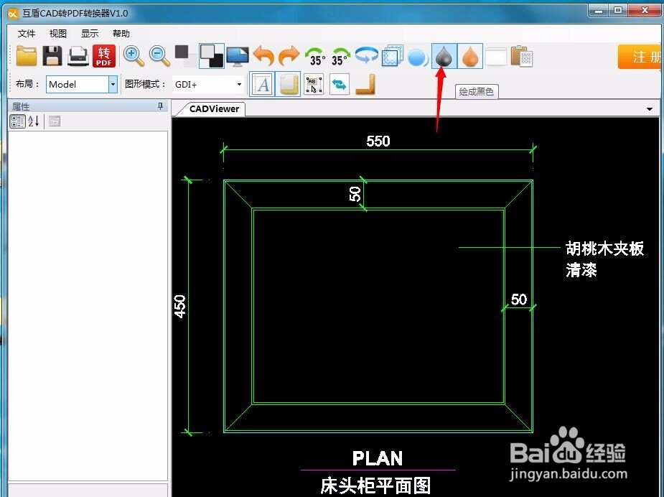The width and height of the screenshot is (664, 497).
Task: Maximize the converter window
Action: coord(619,10)
